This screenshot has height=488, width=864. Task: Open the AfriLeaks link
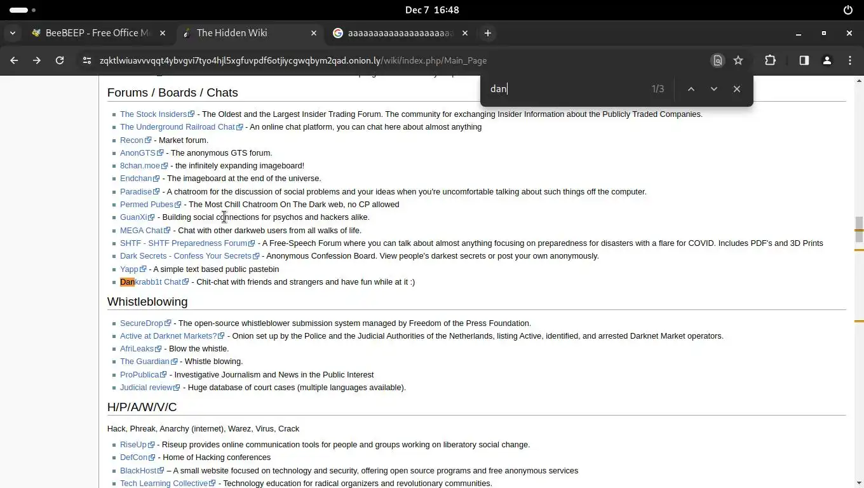tap(140, 349)
